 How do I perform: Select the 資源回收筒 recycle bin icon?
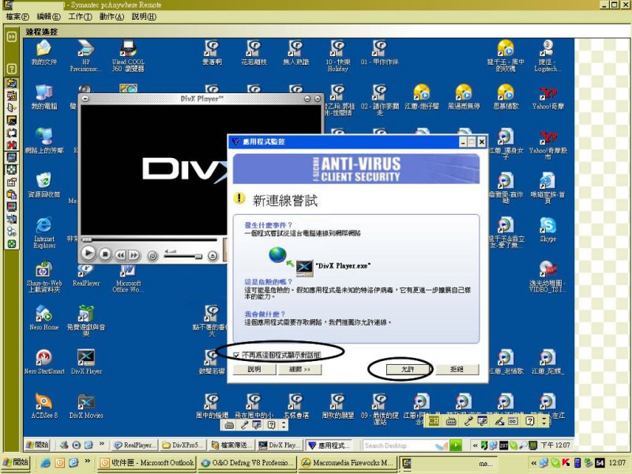[x=43, y=186]
